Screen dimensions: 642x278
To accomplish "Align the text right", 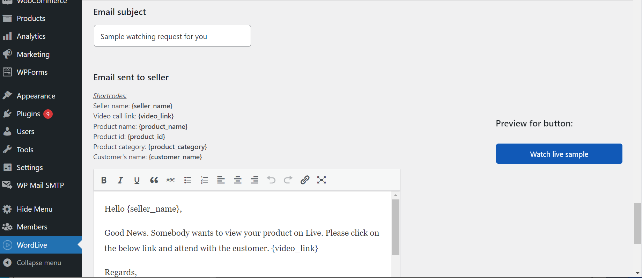I will pyautogui.click(x=254, y=180).
